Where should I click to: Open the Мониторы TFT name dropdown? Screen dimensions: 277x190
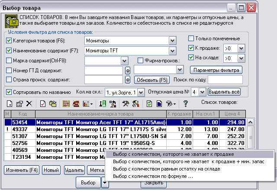pyautogui.click(x=172, y=51)
